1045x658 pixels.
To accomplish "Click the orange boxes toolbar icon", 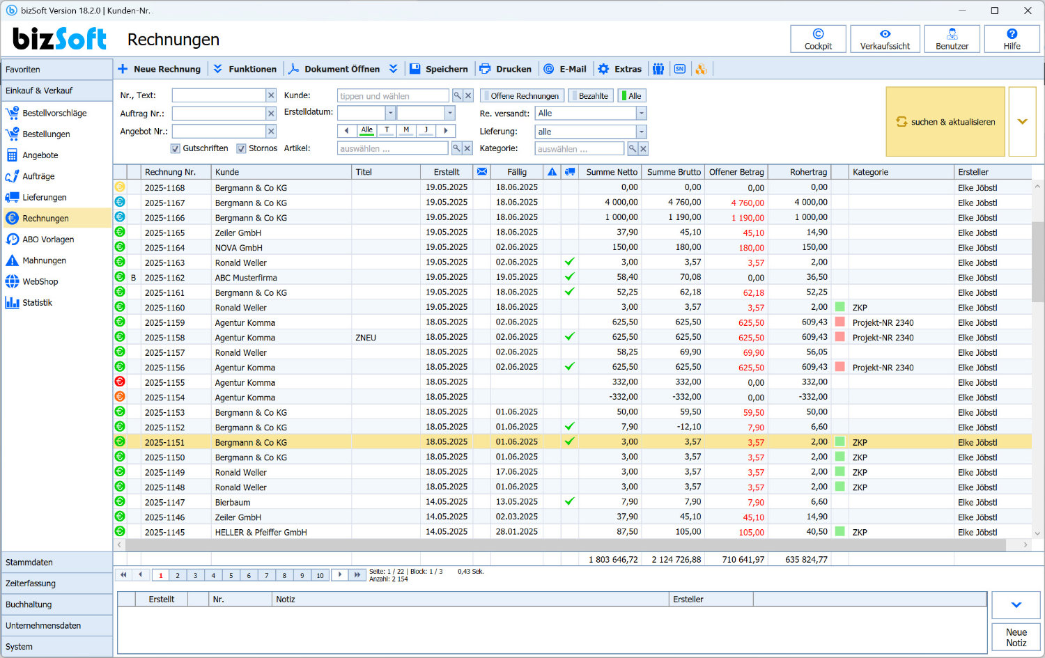I will tap(702, 69).
